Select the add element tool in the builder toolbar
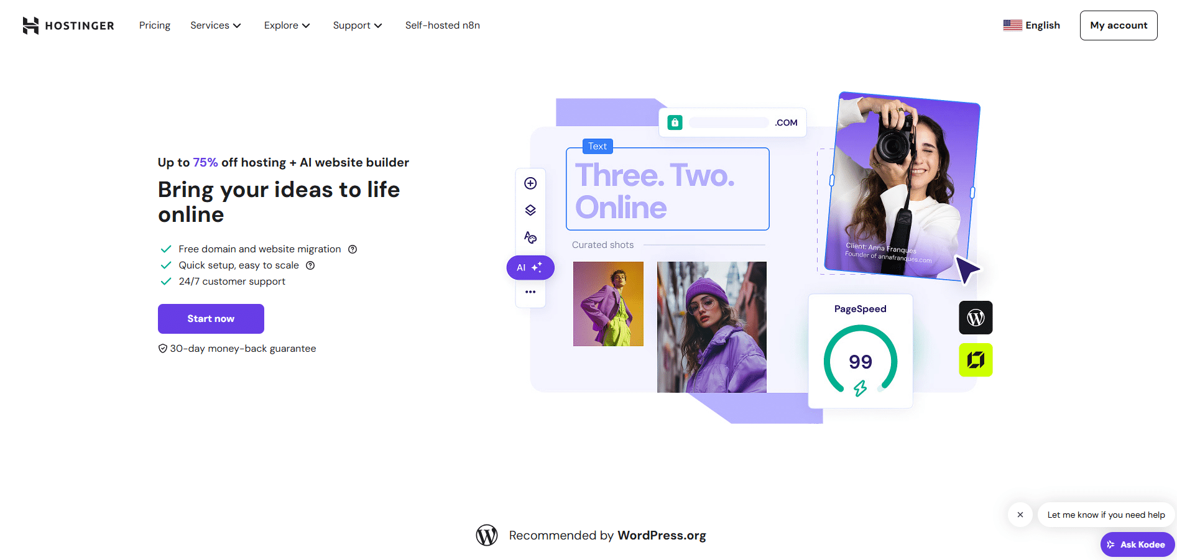 [x=530, y=183]
